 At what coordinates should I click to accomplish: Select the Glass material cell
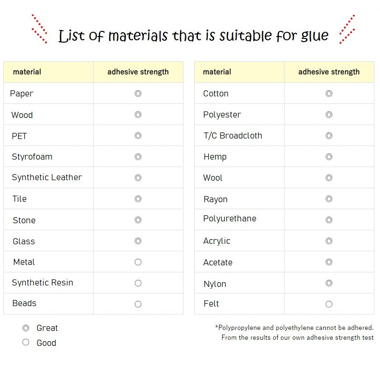pos(49,241)
